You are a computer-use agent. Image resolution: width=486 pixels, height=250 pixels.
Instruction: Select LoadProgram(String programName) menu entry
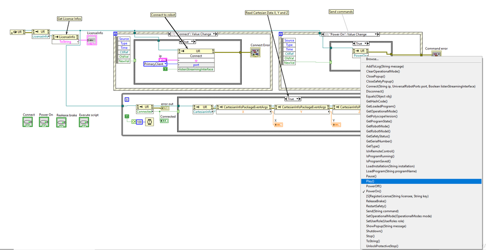[421, 171]
